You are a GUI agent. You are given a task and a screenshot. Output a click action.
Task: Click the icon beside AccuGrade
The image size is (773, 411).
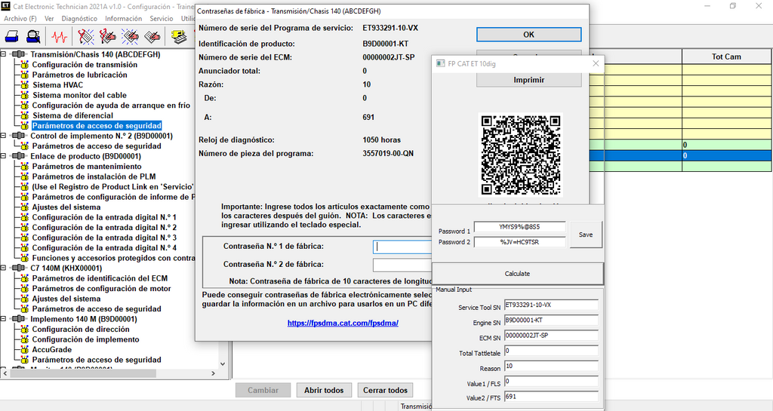(x=25, y=349)
